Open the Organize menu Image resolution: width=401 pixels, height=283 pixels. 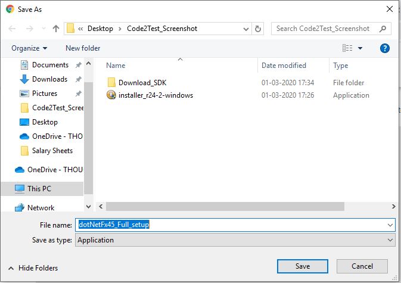point(29,48)
